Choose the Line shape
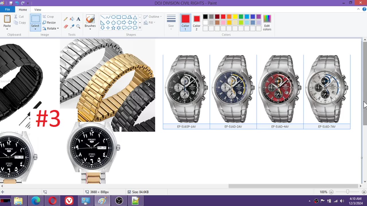 pos(102,17)
